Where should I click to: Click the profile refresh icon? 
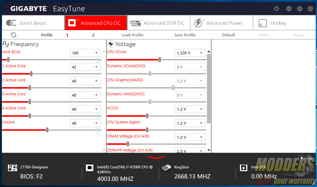click(13, 35)
